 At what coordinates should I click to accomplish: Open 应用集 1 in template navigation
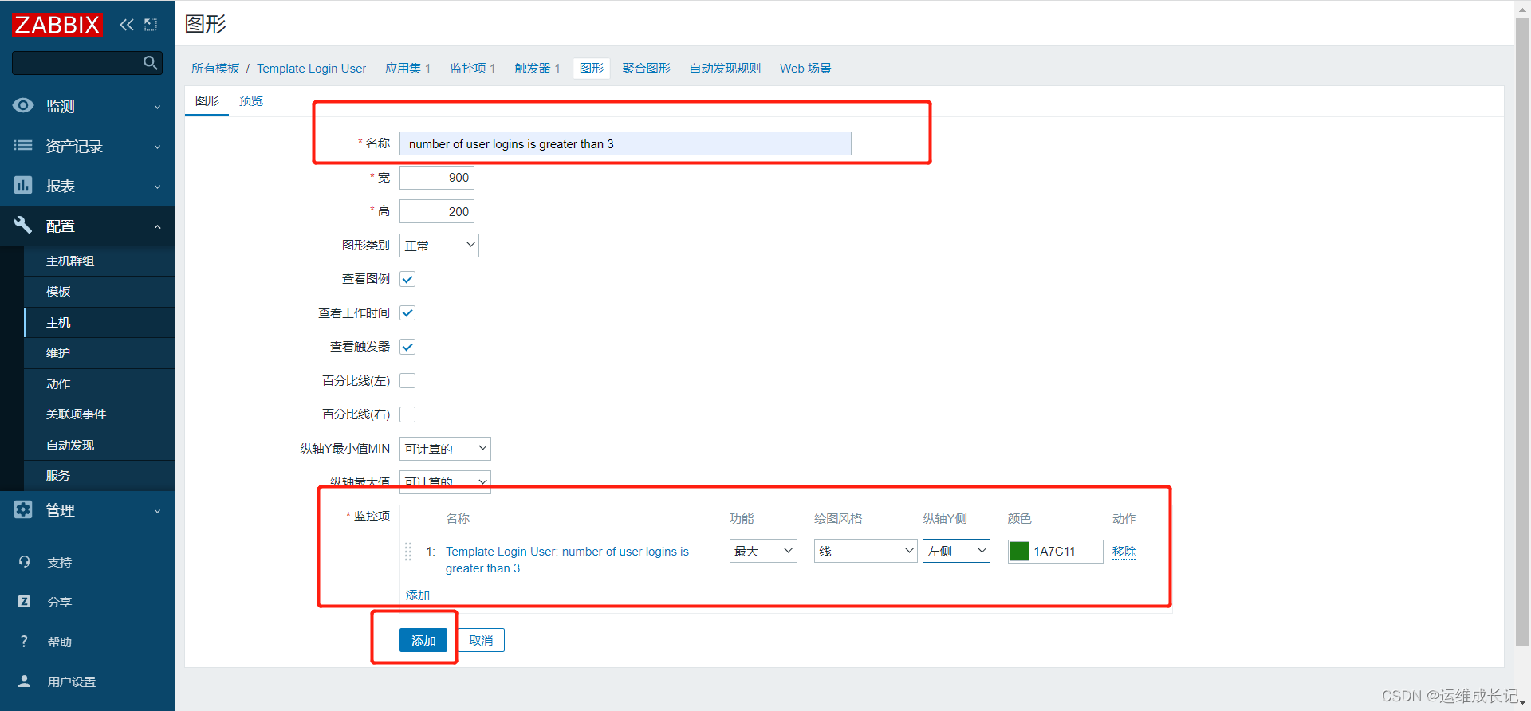click(x=407, y=68)
